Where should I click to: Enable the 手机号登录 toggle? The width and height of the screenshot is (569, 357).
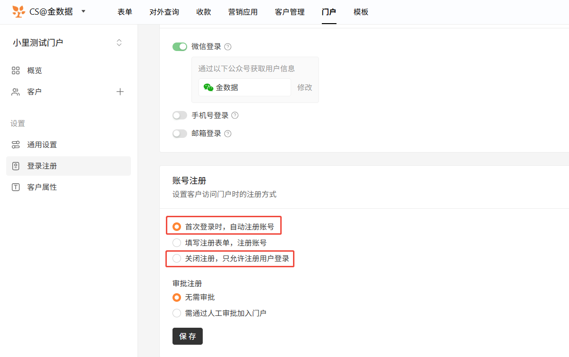coord(180,116)
